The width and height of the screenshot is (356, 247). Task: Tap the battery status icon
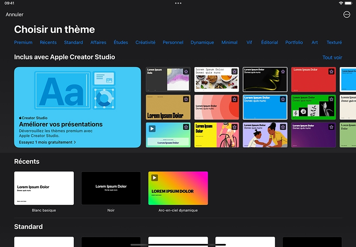(348, 3)
